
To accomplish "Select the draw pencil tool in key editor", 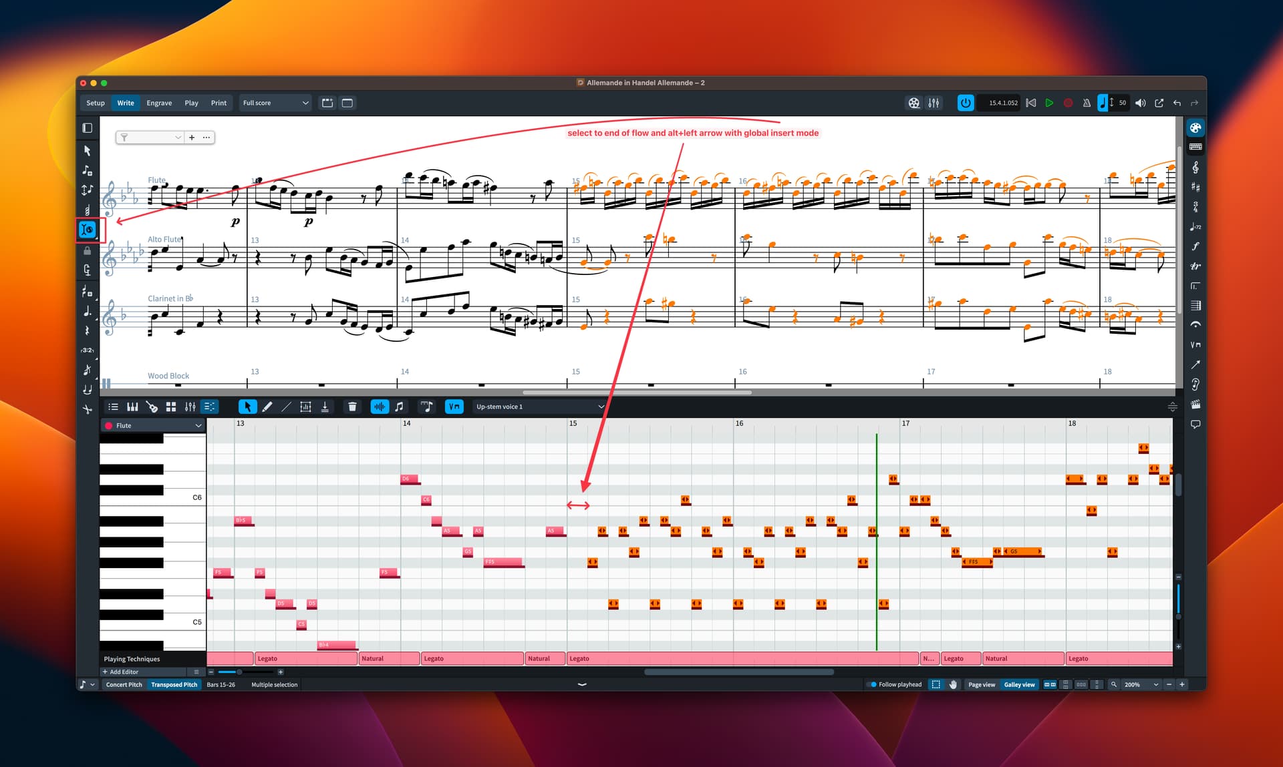I will tap(267, 407).
